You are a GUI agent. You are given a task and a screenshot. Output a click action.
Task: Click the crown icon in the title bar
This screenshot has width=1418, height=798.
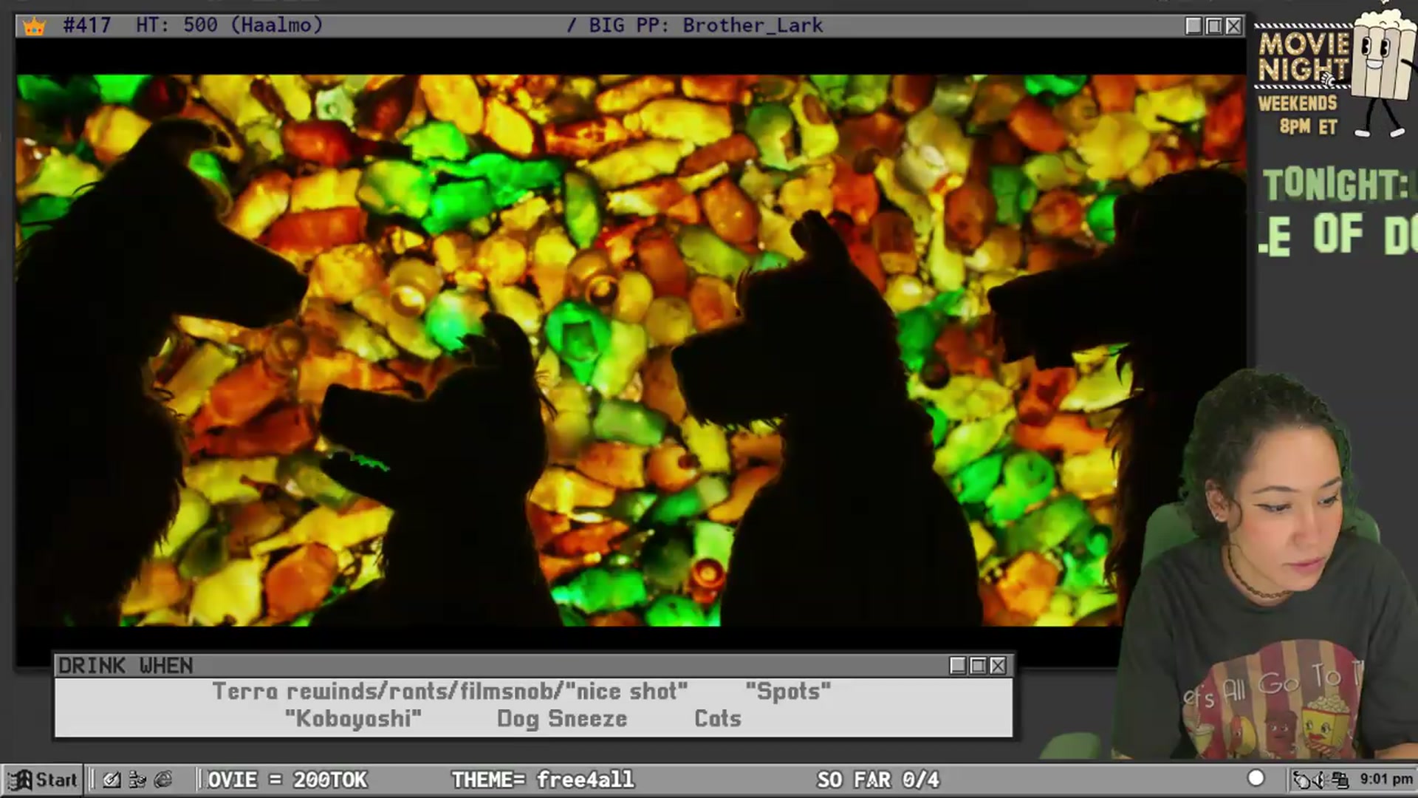34,27
